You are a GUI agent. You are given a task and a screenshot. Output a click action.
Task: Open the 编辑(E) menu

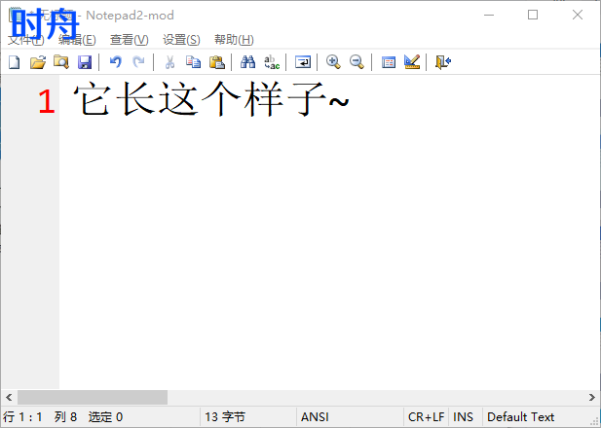pyautogui.click(x=77, y=40)
